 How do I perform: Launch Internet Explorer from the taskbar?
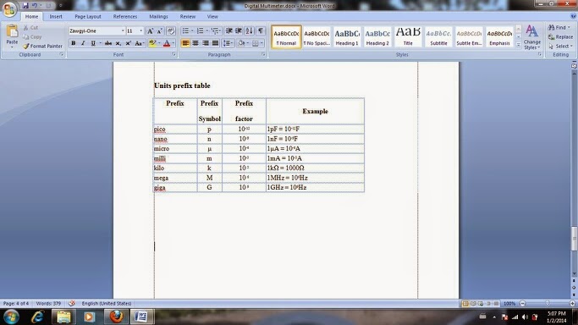tap(37, 317)
